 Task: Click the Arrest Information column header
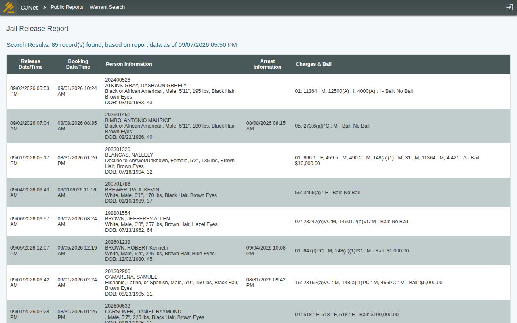pos(267,64)
